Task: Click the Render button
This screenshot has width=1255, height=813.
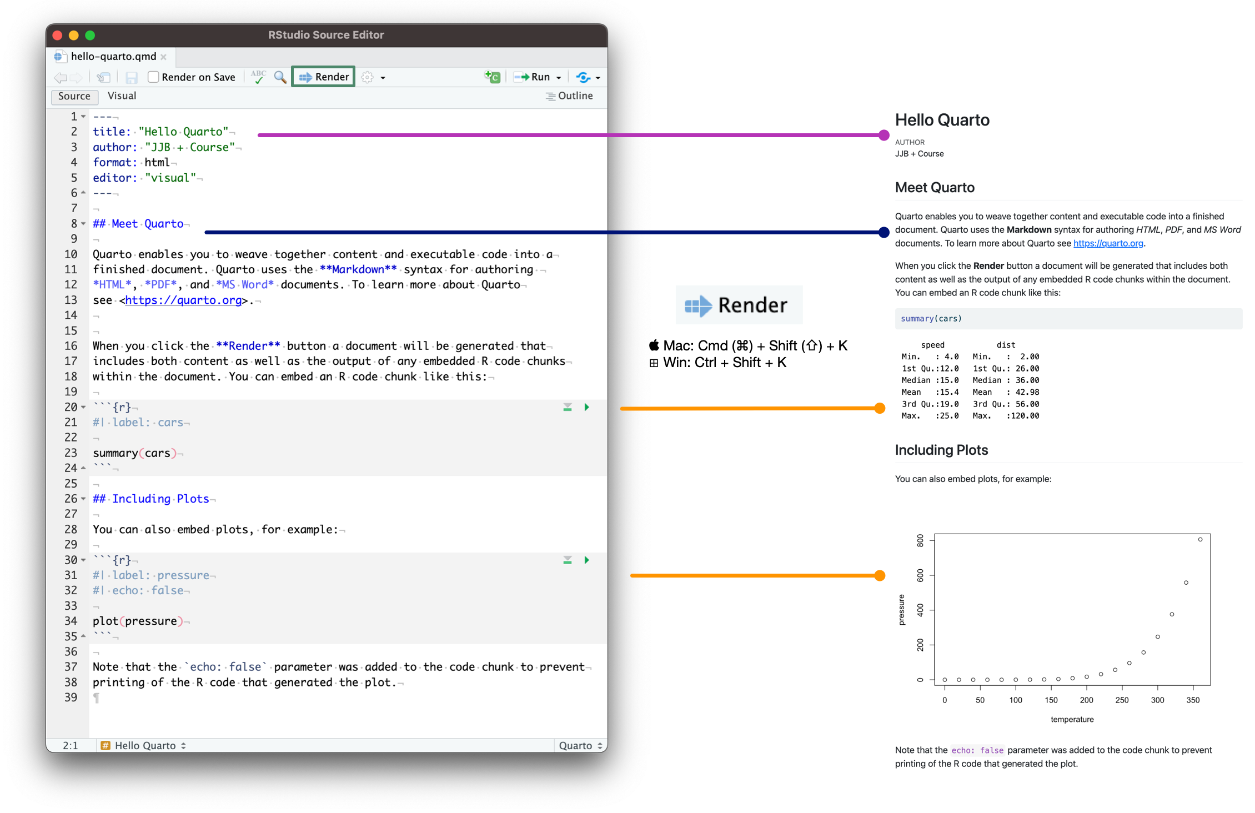Action: tap(323, 77)
